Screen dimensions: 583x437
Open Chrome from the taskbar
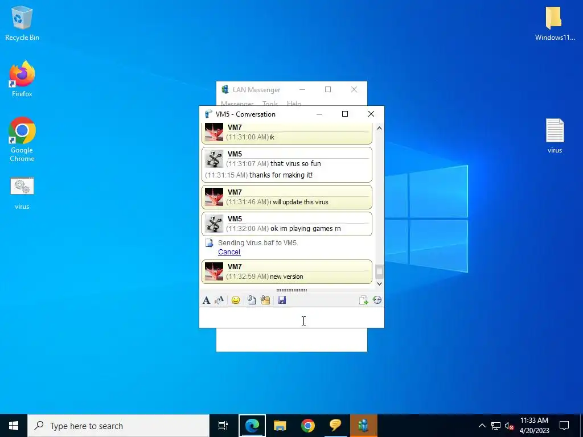(x=308, y=426)
